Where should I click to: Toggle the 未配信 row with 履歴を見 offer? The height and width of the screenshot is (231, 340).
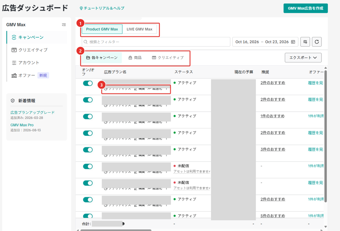coord(88,183)
